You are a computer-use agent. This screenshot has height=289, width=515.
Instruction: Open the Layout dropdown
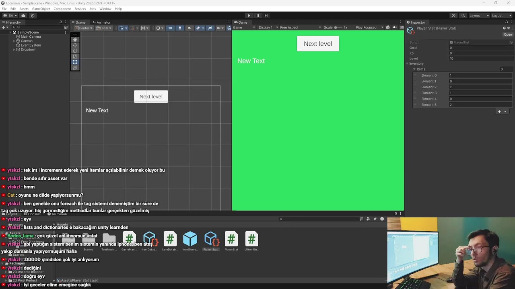tap(501, 16)
